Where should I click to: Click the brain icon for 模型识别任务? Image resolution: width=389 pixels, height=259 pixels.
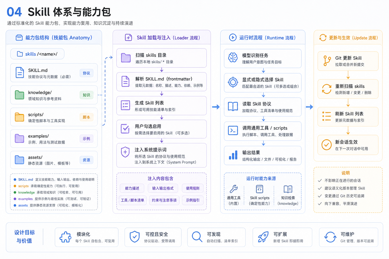tap(233, 57)
